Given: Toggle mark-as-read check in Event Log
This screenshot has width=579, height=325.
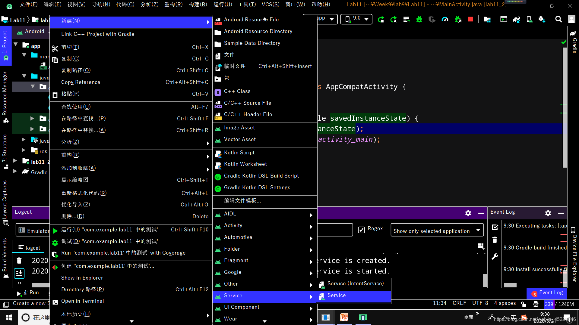Looking at the screenshot, I should pyautogui.click(x=495, y=227).
